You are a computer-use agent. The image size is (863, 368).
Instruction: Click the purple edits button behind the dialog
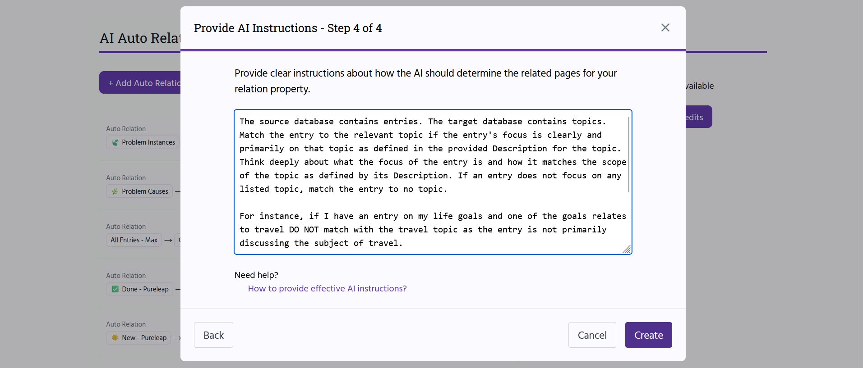point(698,117)
